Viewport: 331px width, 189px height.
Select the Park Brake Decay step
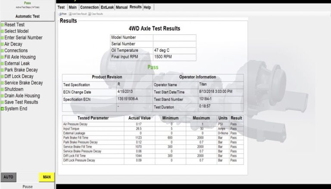(x=21, y=70)
